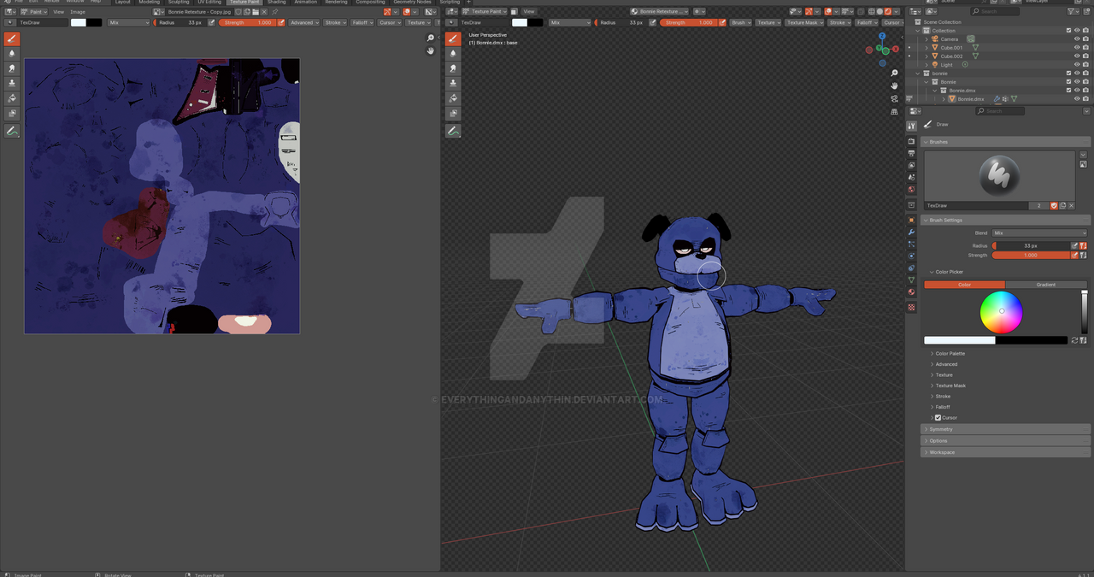The width and height of the screenshot is (1094, 577).
Task: Select the Annotate tool in 3D viewport toolbar
Action: (x=453, y=131)
